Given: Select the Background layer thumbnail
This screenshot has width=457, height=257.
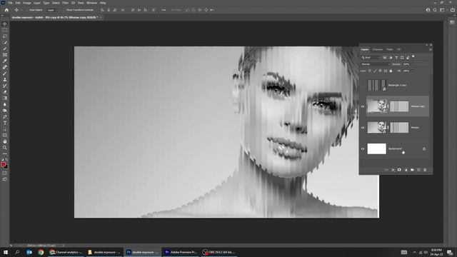Looking at the screenshot, I should tap(376, 148).
